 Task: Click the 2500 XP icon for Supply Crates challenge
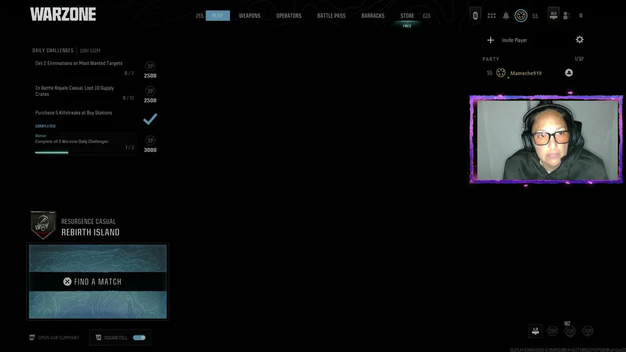pyautogui.click(x=150, y=91)
